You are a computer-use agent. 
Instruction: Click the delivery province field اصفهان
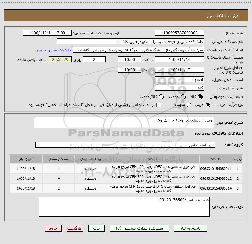pos(179,80)
